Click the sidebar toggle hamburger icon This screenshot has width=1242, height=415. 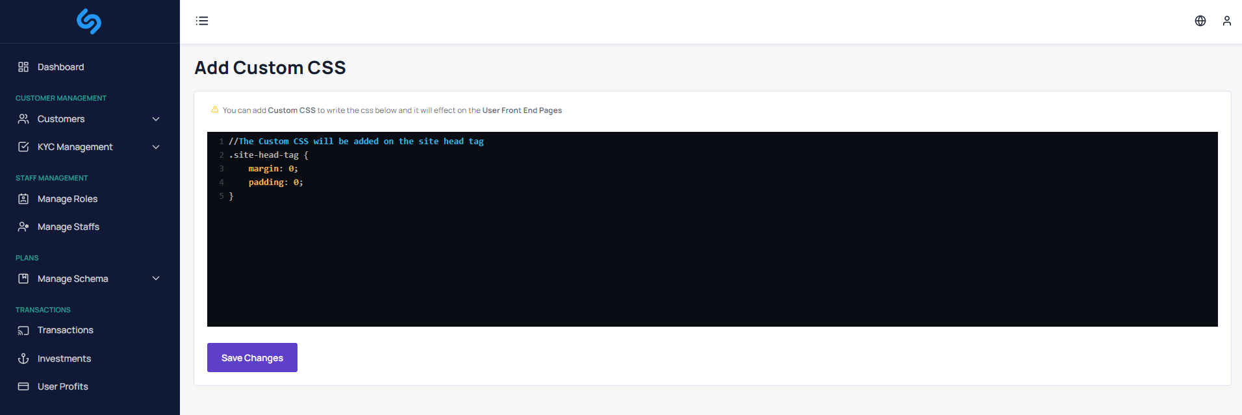point(202,21)
